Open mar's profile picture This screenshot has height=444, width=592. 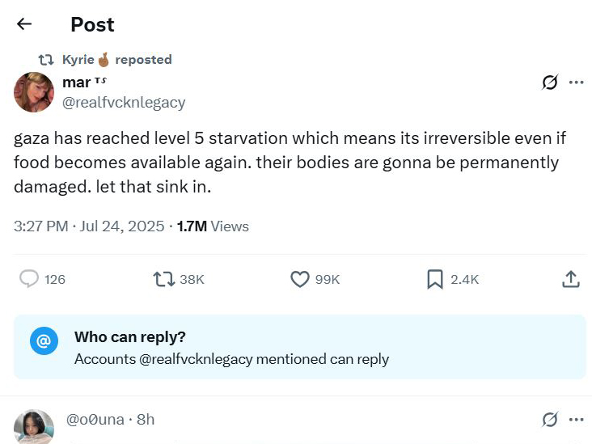[34, 92]
